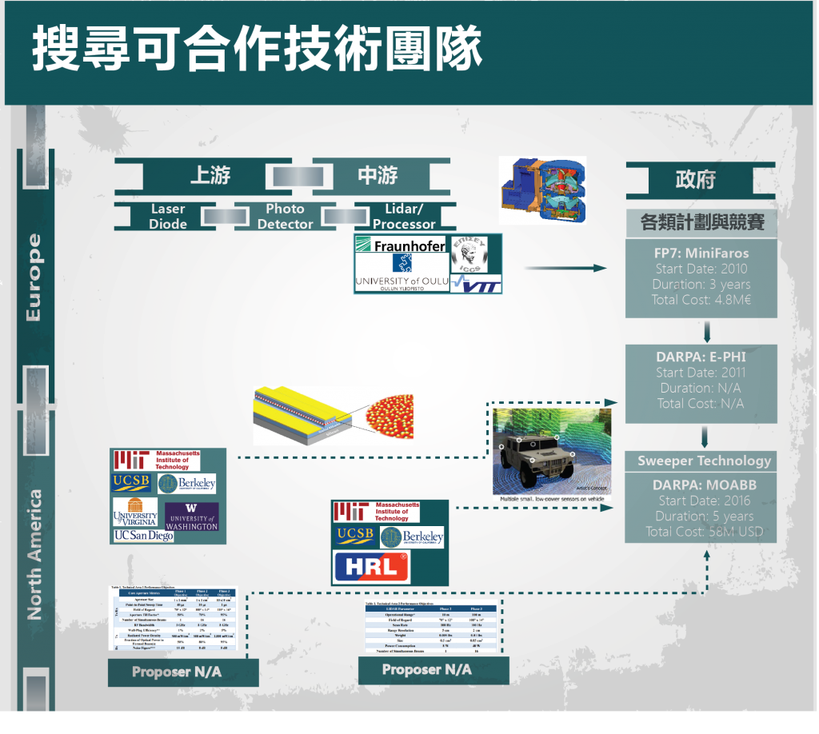
Task: Click the Lidar/Processor label
Action: click(x=404, y=216)
